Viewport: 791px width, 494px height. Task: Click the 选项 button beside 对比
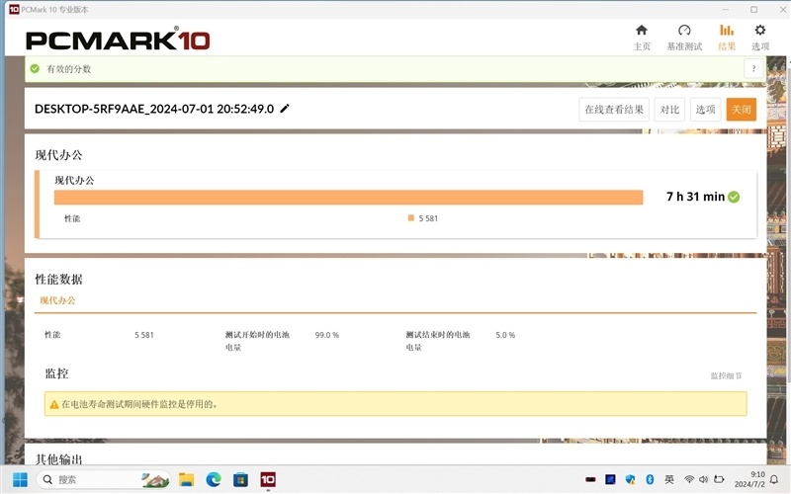point(705,110)
